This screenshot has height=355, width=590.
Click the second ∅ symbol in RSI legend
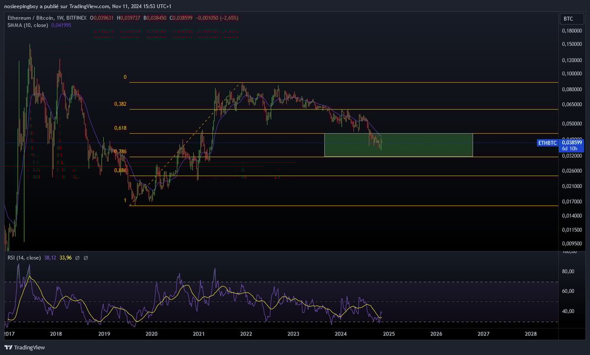tap(85, 258)
